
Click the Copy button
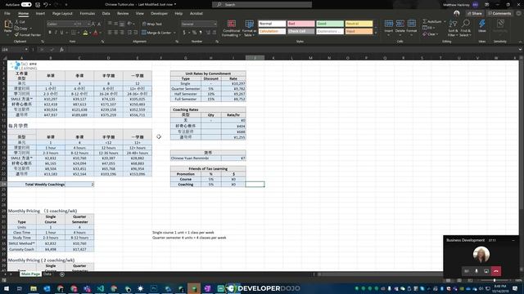(21, 29)
